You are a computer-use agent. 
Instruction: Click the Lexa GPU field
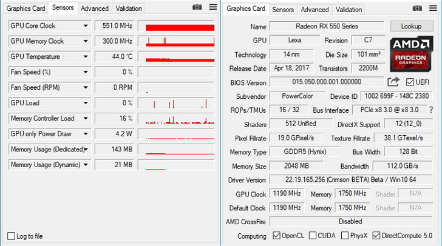tap(294, 40)
